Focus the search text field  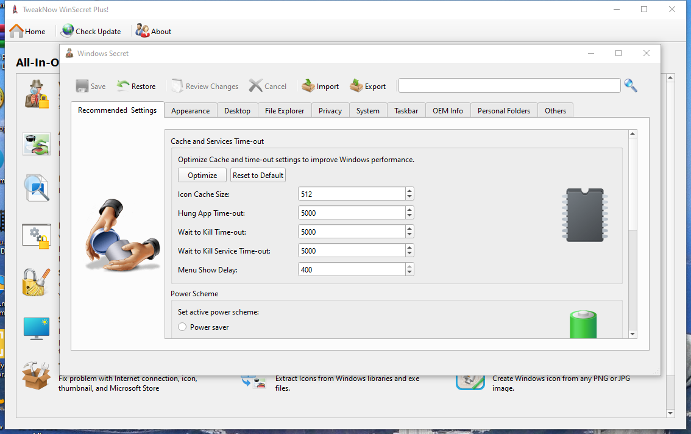tap(509, 85)
